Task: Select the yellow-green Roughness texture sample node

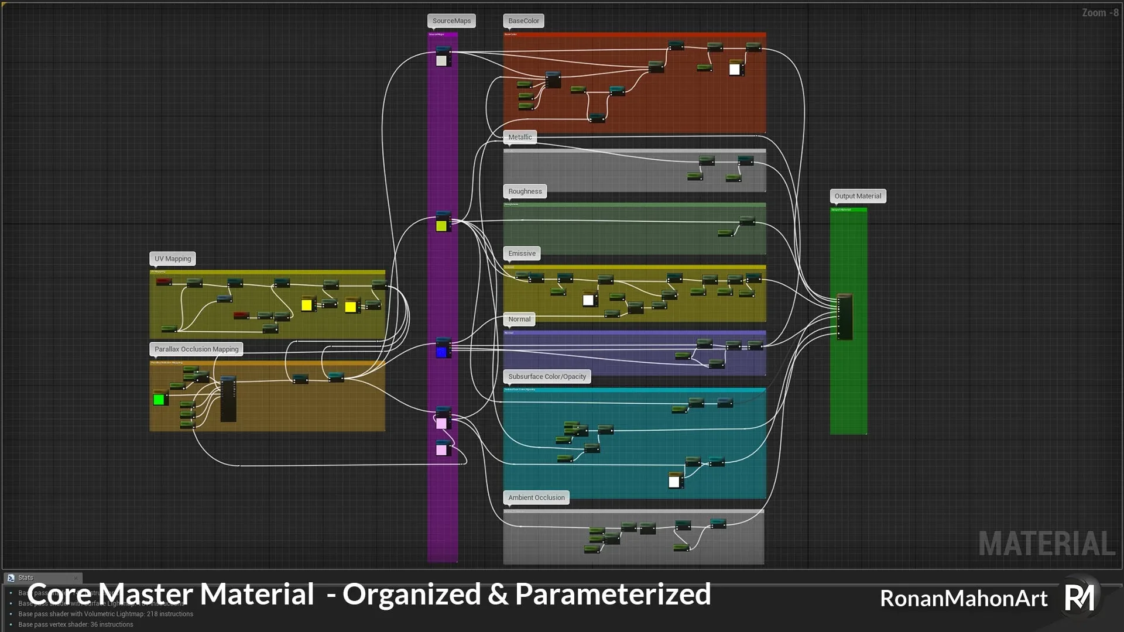Action: [x=443, y=224]
